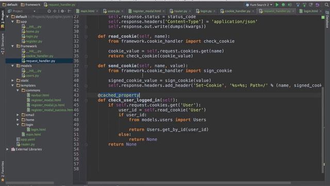Screen dimensions: 330x186
Task: Click hide Project panel icon
Action: tap(69, 11)
